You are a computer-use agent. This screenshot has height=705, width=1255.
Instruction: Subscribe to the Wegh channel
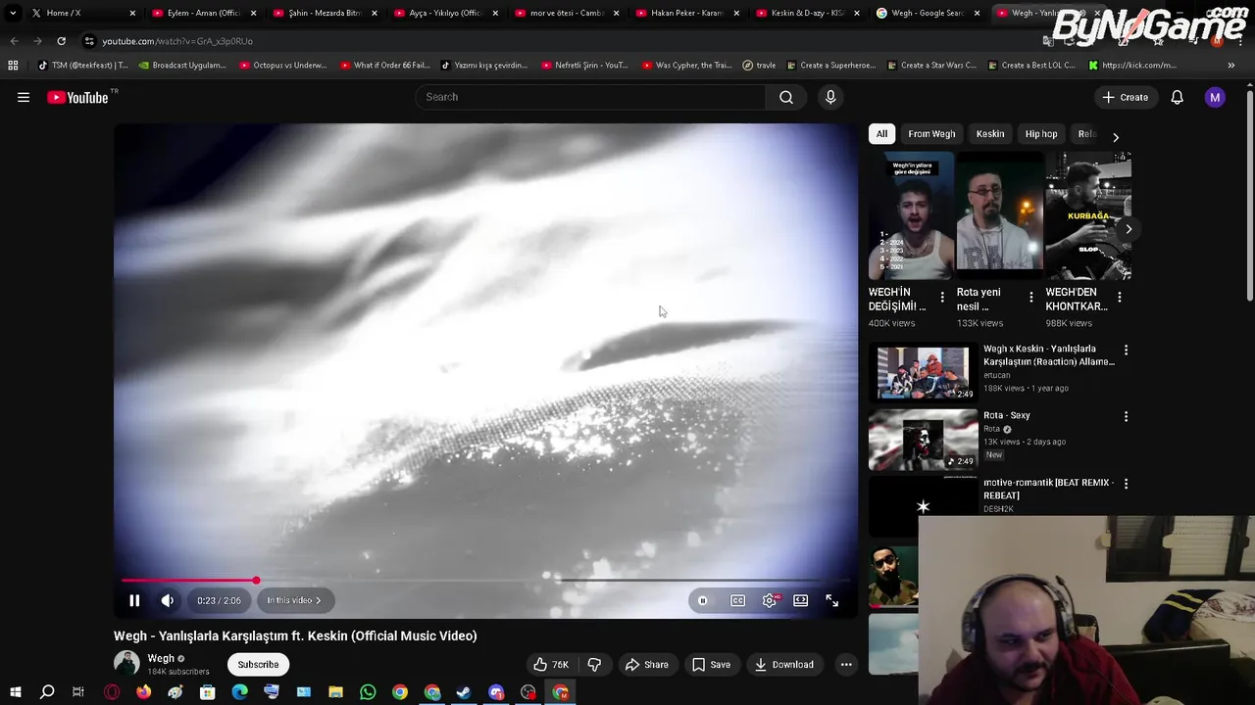pos(258,664)
